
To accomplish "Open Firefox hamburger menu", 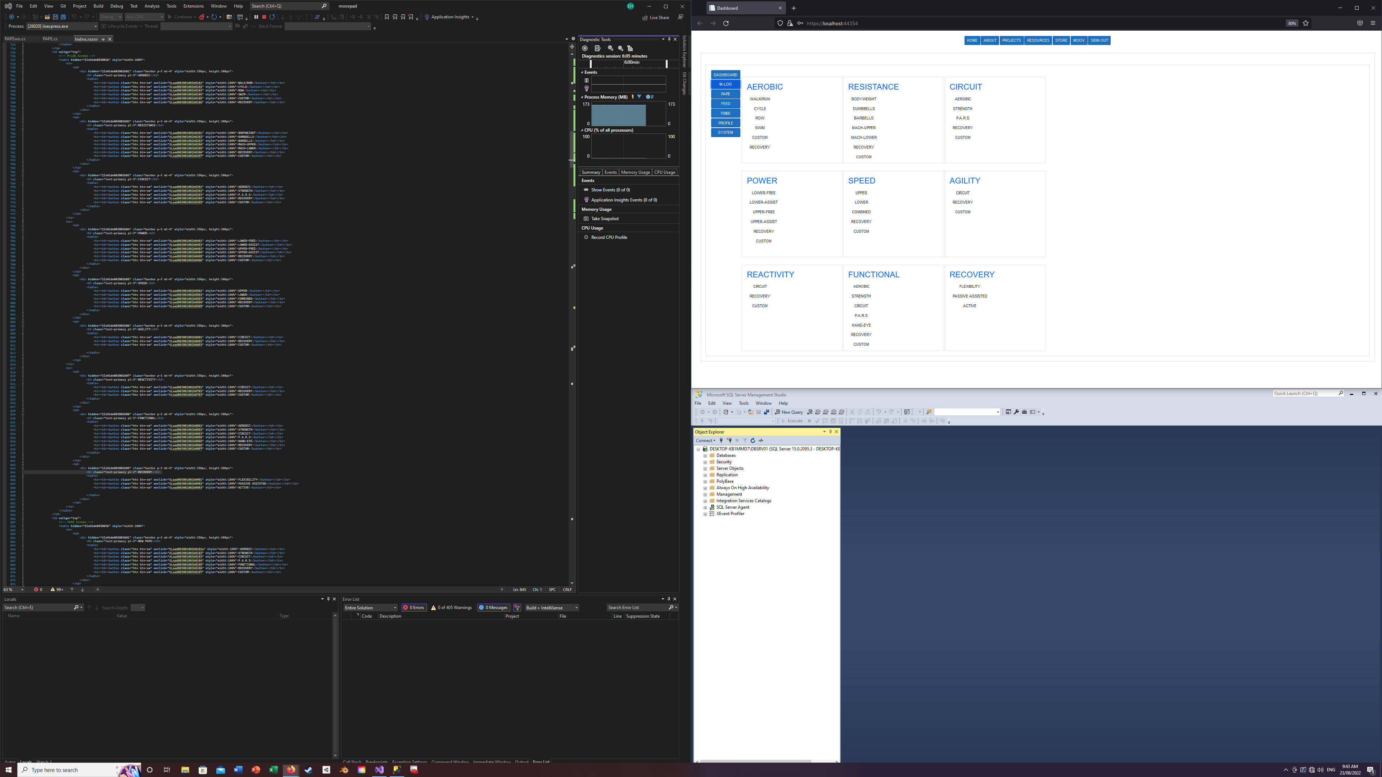I will tap(1373, 23).
